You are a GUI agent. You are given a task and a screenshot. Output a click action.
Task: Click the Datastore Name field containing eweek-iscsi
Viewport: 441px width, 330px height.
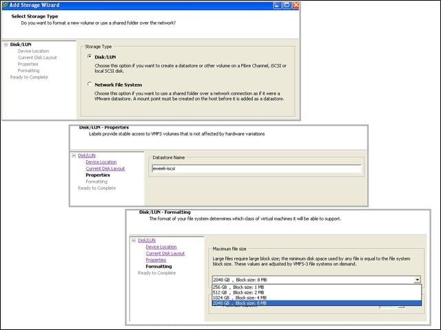(x=256, y=168)
